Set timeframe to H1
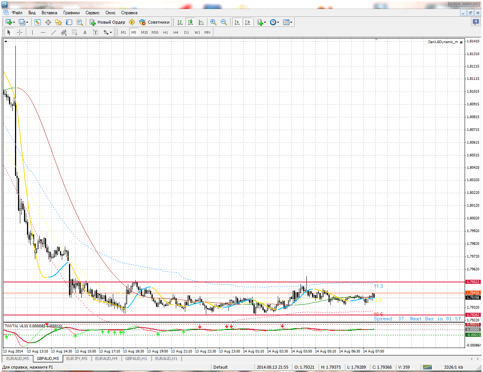The height and width of the screenshot is (372, 483). click(165, 32)
